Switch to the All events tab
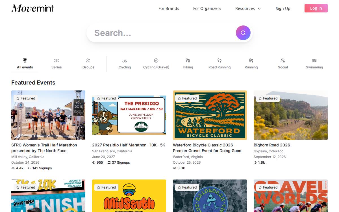 pyautogui.click(x=25, y=64)
